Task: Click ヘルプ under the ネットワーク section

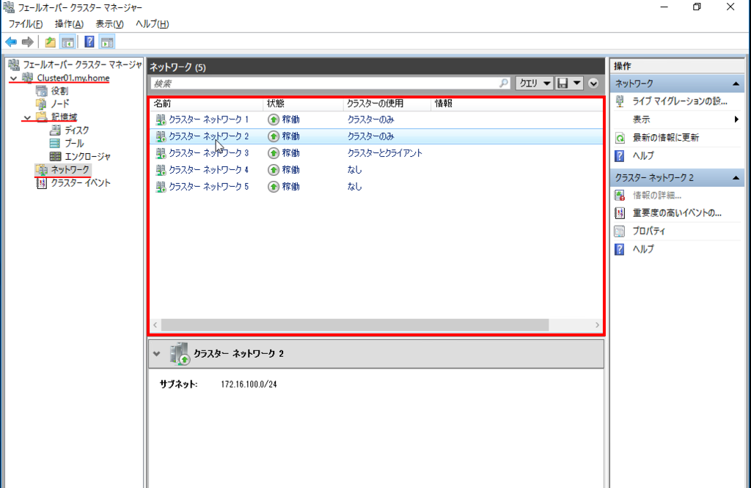Action: point(643,156)
